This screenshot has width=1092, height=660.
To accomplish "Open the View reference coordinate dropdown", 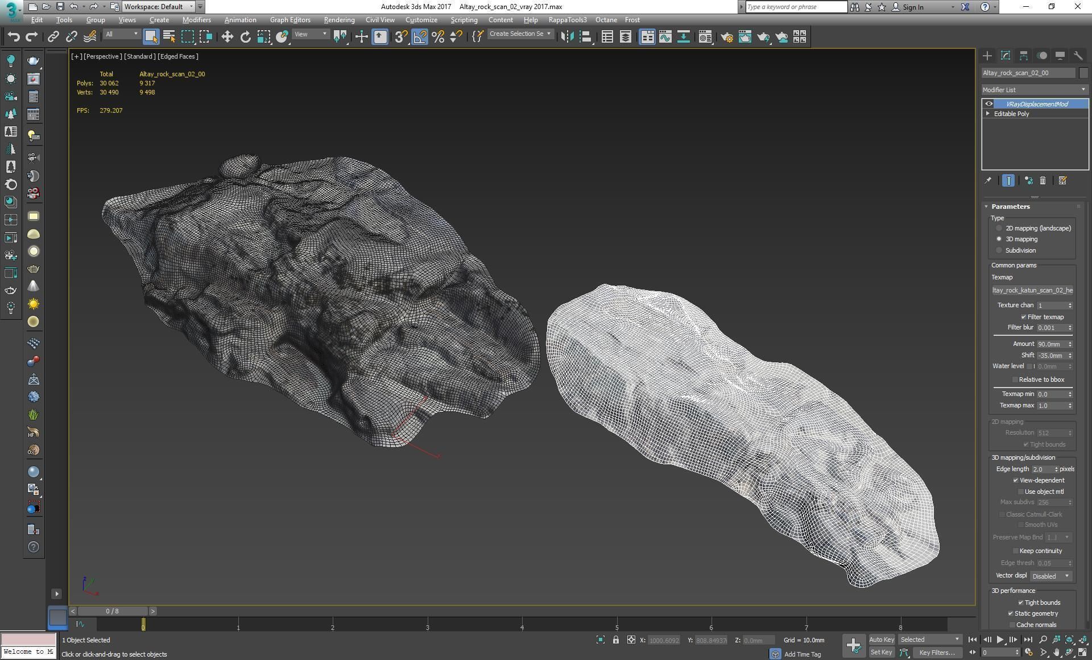I will [311, 35].
